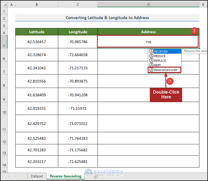Click the select-all corner triangle
208x181 pixels.
[x=5, y=5]
